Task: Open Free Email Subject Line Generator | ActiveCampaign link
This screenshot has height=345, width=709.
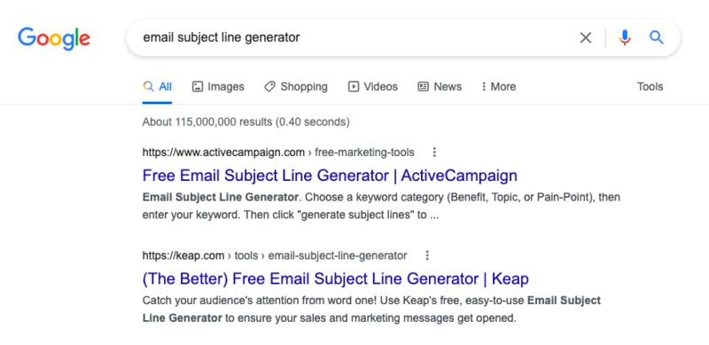Action: coord(330,176)
